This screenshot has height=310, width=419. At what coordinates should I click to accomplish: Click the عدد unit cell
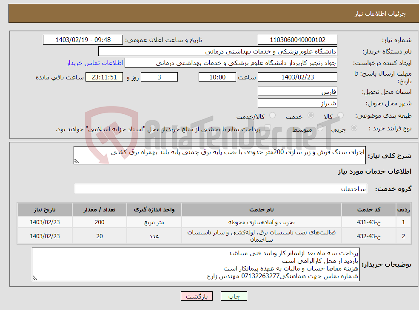click(154, 236)
